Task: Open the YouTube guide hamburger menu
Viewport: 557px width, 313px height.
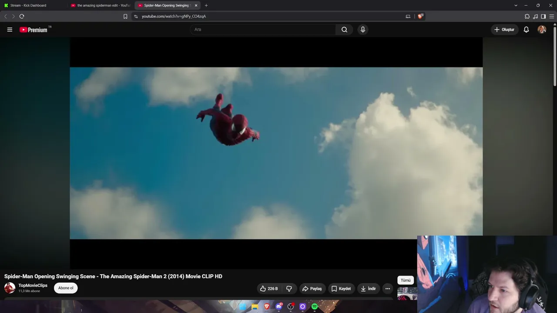Action: 10,30
